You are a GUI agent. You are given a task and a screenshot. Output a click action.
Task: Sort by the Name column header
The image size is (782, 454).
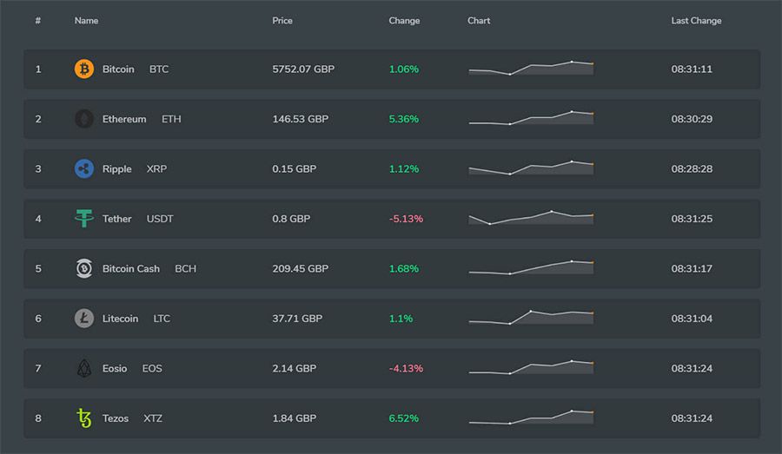(x=86, y=21)
